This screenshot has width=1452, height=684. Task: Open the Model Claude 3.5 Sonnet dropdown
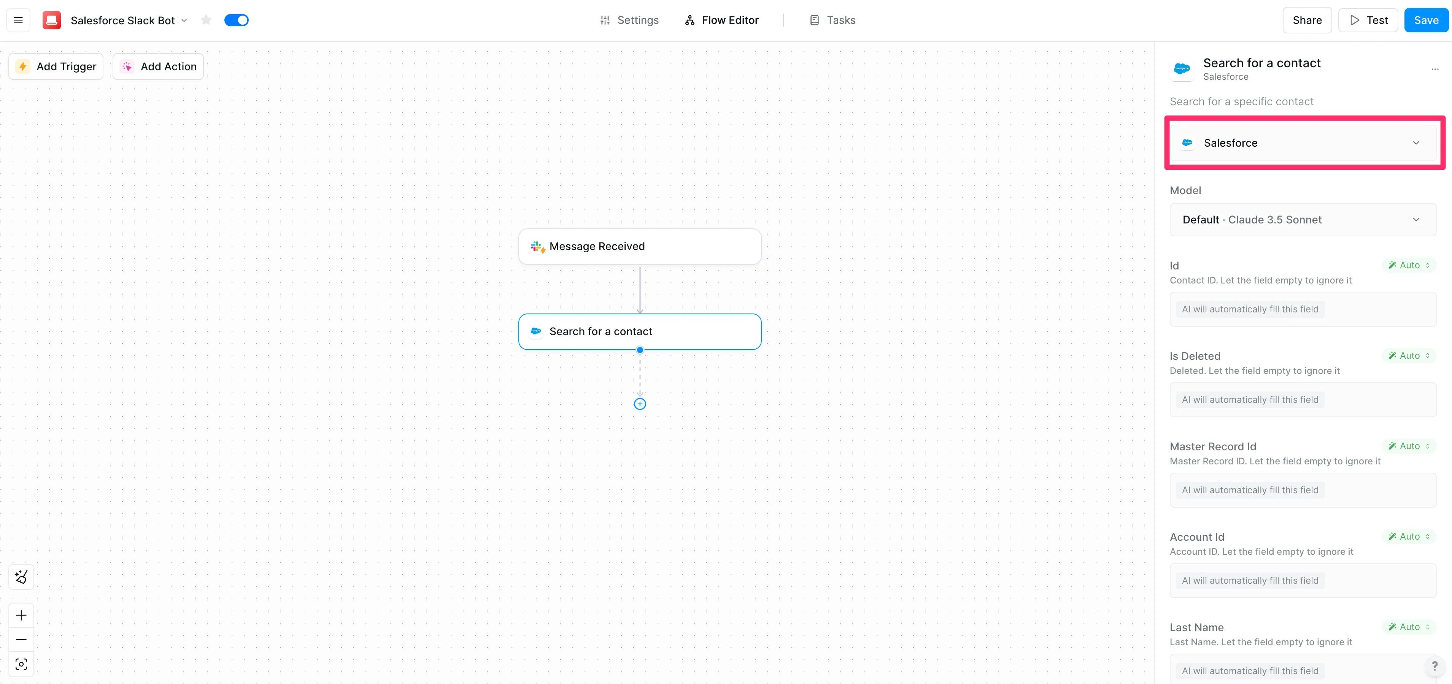tap(1303, 220)
